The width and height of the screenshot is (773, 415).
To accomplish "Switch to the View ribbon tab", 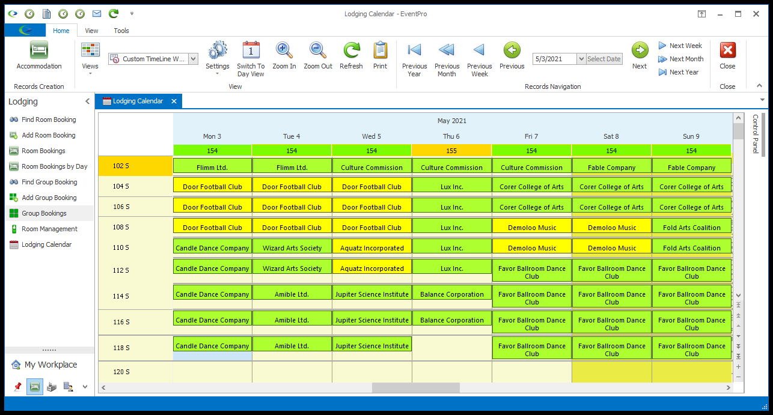I will point(91,31).
